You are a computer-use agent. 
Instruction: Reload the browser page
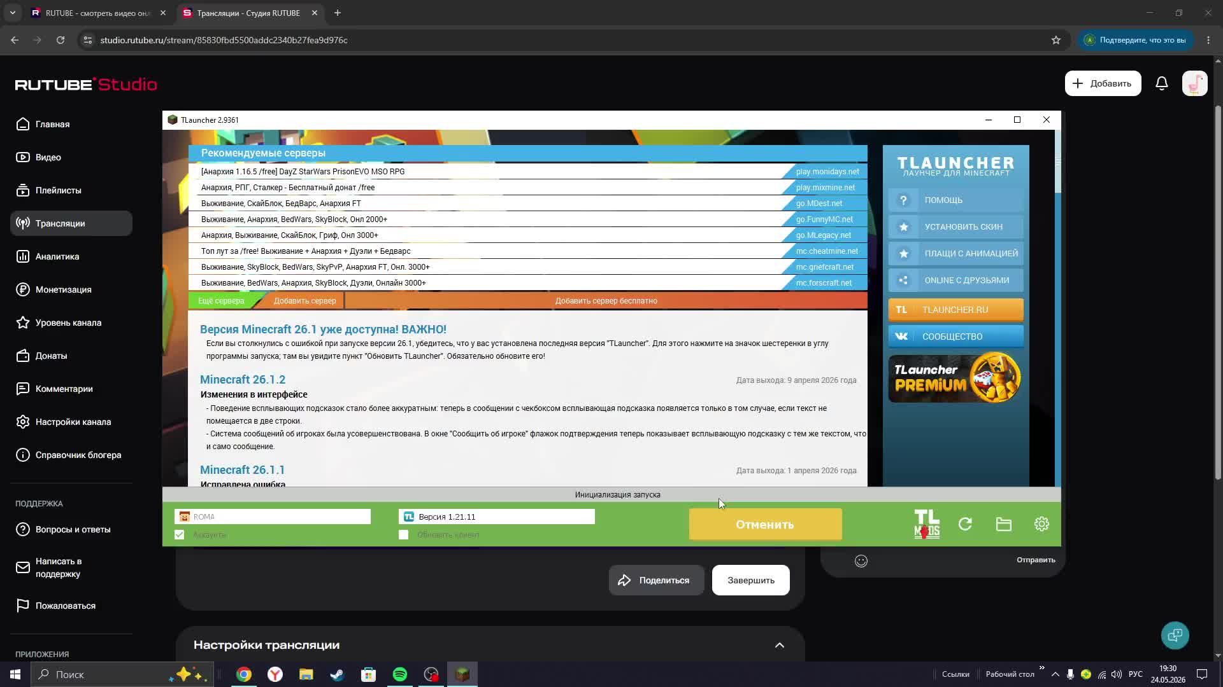[x=61, y=40]
